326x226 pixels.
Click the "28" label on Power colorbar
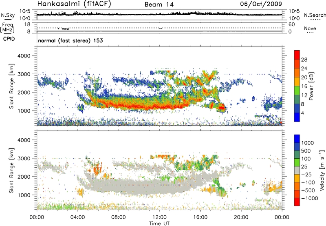tap(304, 60)
